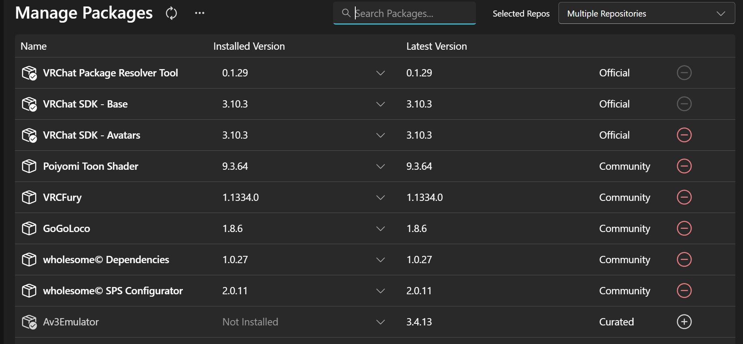743x344 pixels.
Task: Select the VRCFury package name
Action: click(62, 197)
